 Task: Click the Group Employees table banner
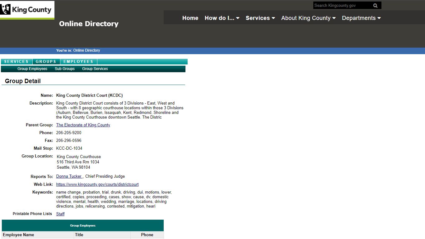83,226
